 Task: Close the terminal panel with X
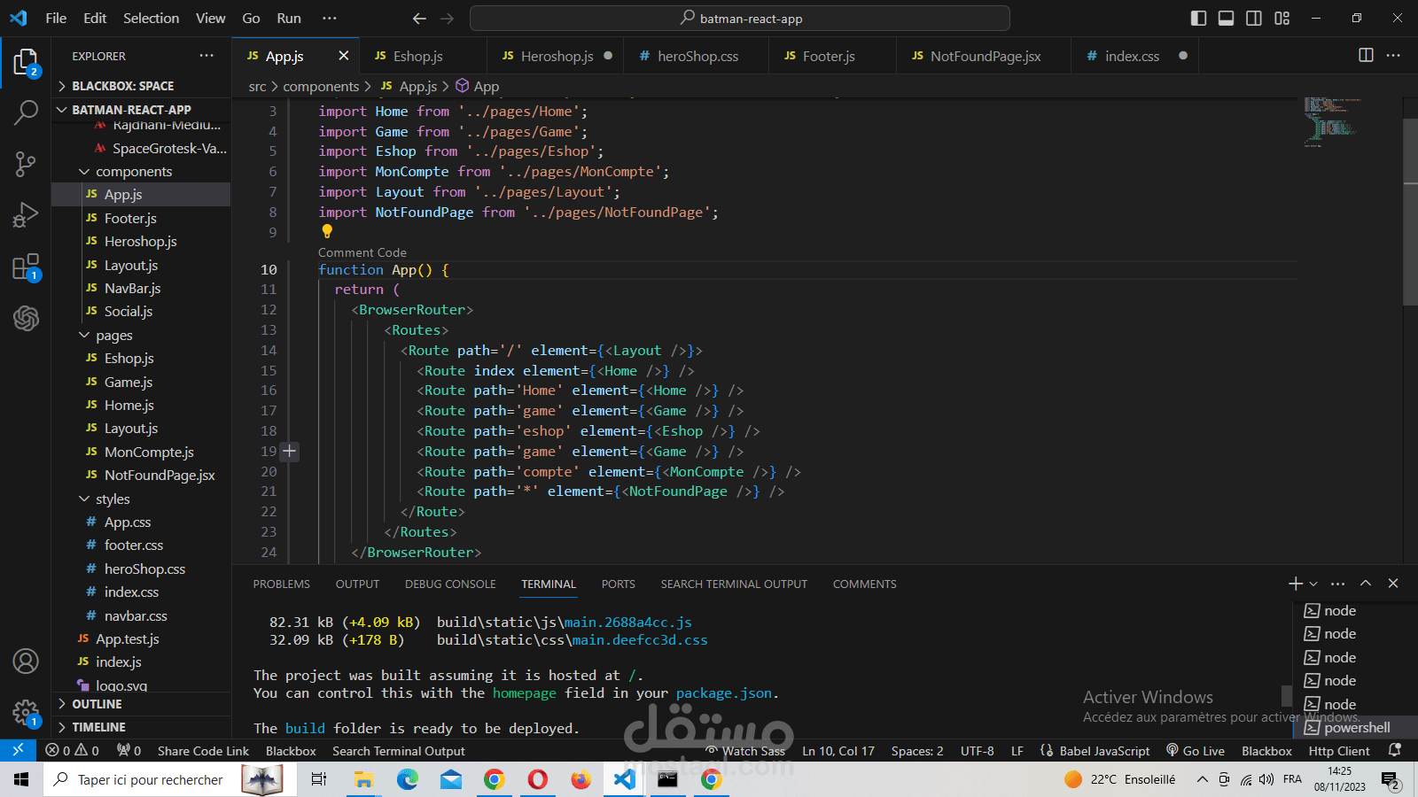click(x=1393, y=584)
